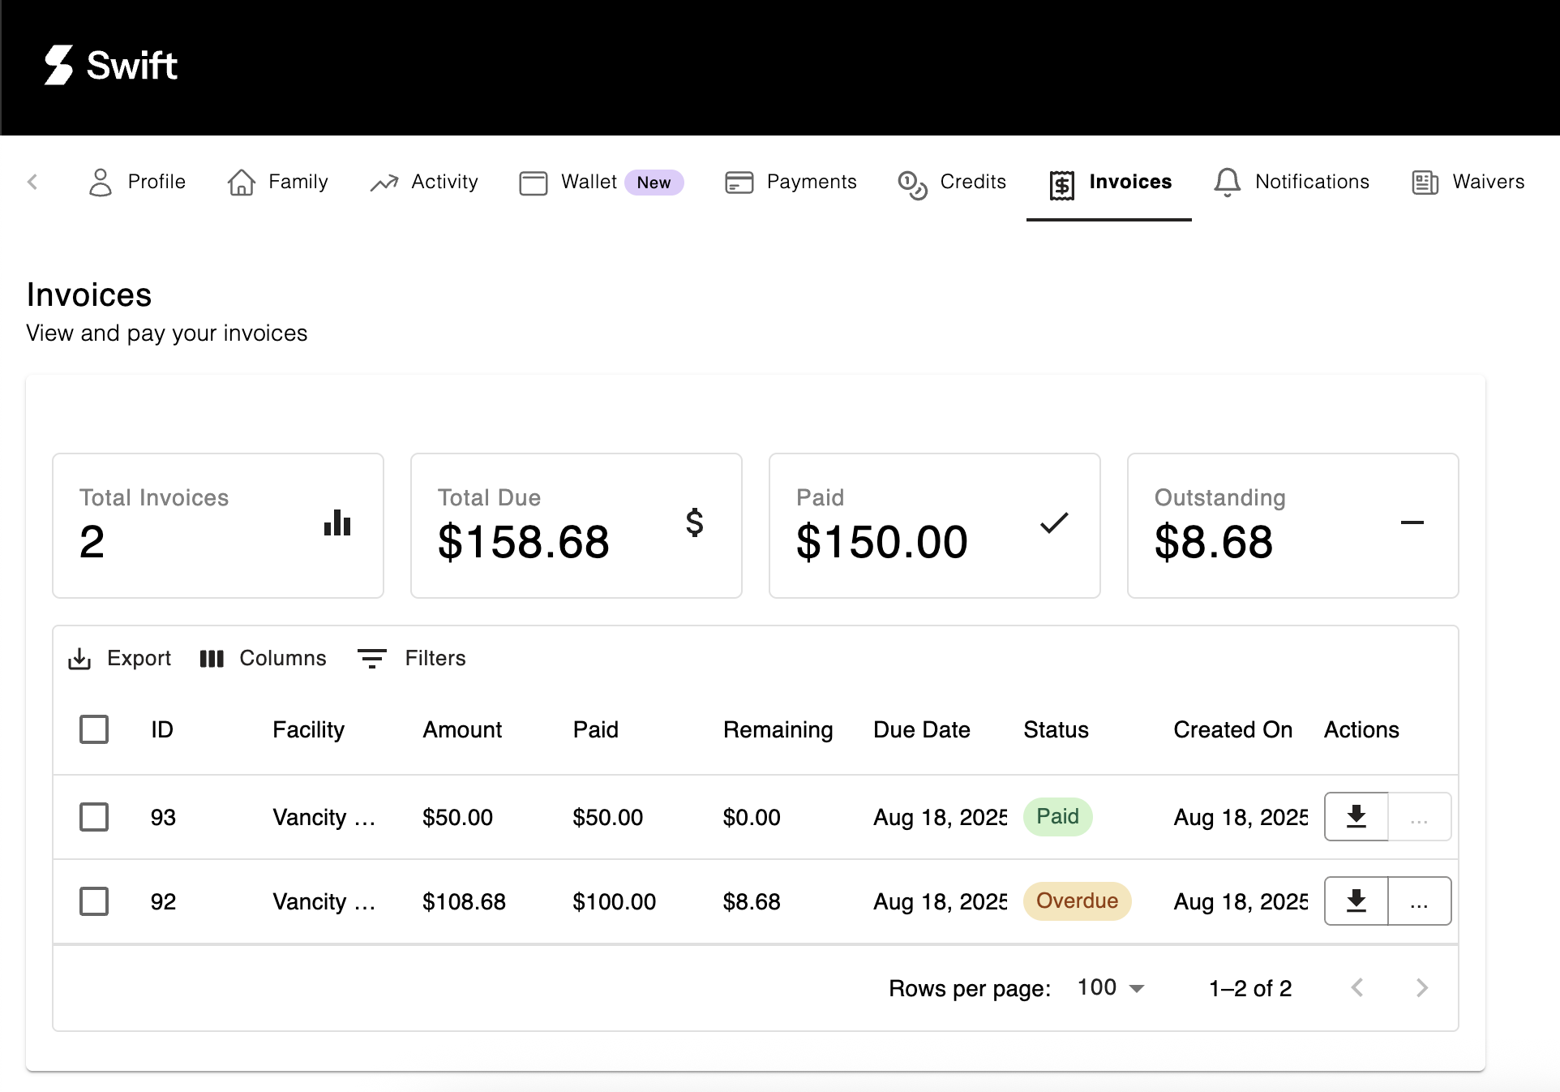Open more actions for invoice 92
The height and width of the screenshot is (1092, 1560).
pyautogui.click(x=1419, y=901)
